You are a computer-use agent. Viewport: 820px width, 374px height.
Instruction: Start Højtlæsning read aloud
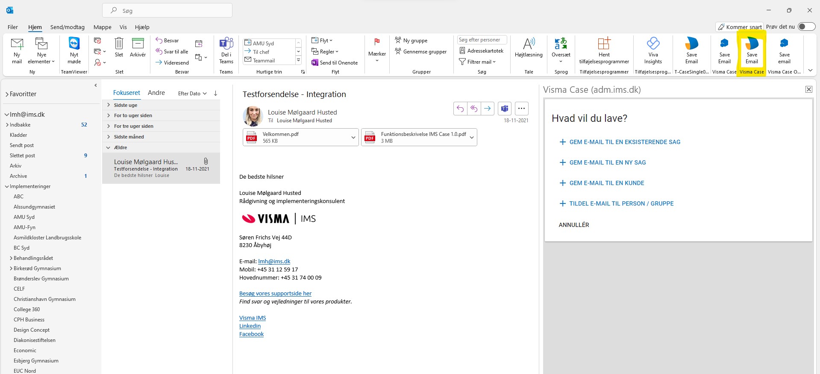point(529,47)
